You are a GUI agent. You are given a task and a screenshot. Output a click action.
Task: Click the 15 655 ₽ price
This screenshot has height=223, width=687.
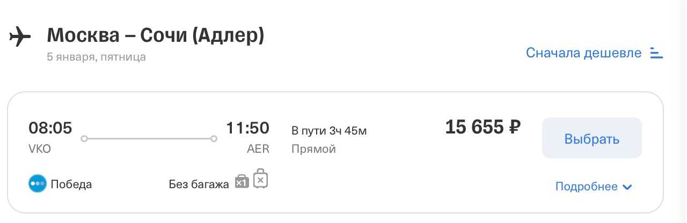click(x=483, y=127)
